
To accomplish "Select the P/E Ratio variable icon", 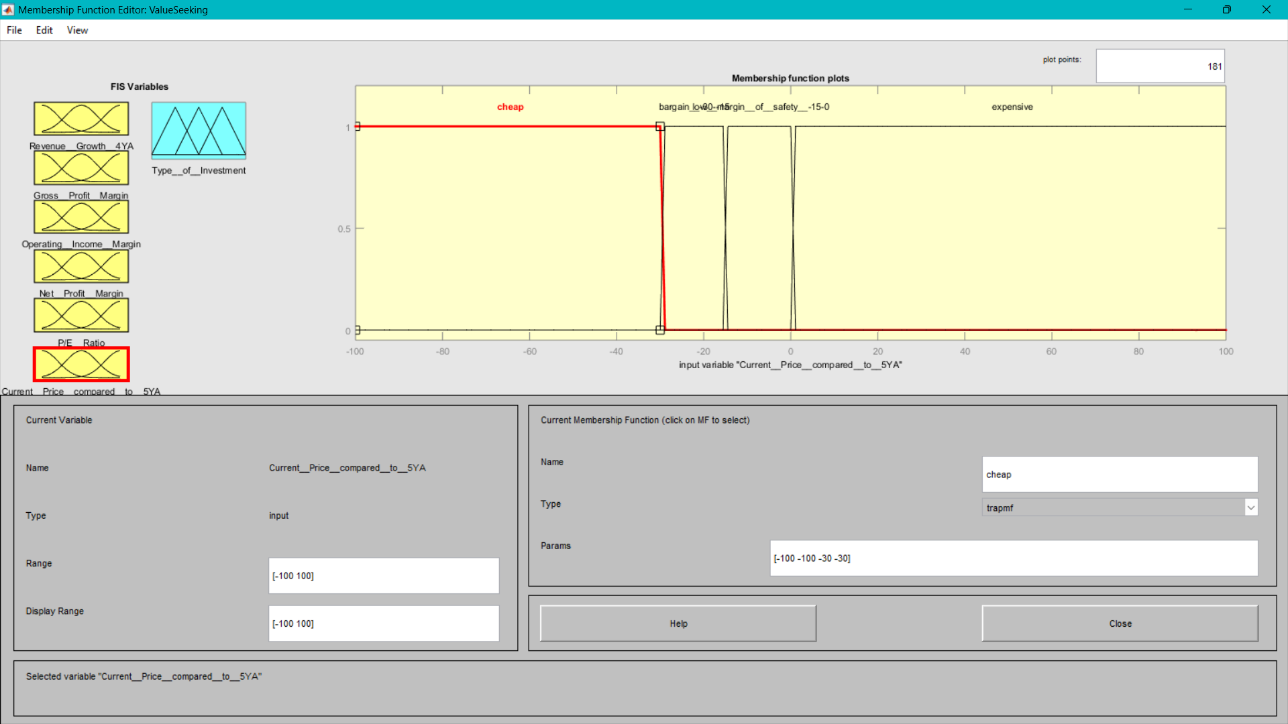I will click(x=81, y=315).
